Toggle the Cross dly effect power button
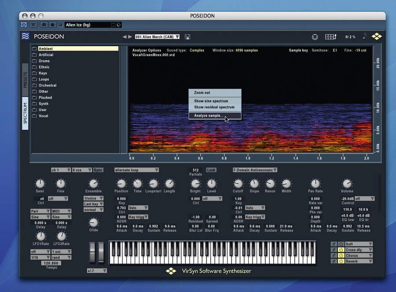The image size is (396, 292). [341, 250]
